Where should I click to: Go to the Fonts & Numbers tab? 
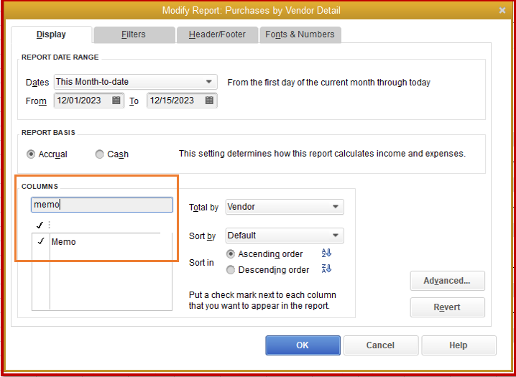tap(300, 34)
